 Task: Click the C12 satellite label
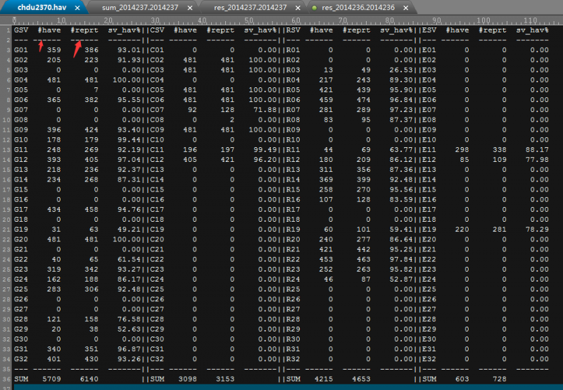pyautogui.click(x=157, y=159)
